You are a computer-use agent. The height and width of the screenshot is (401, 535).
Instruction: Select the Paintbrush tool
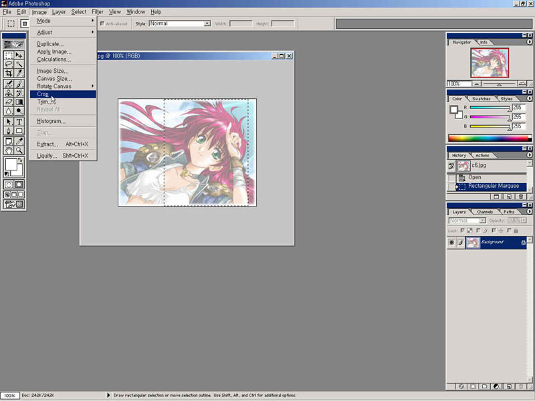[x=19, y=84]
